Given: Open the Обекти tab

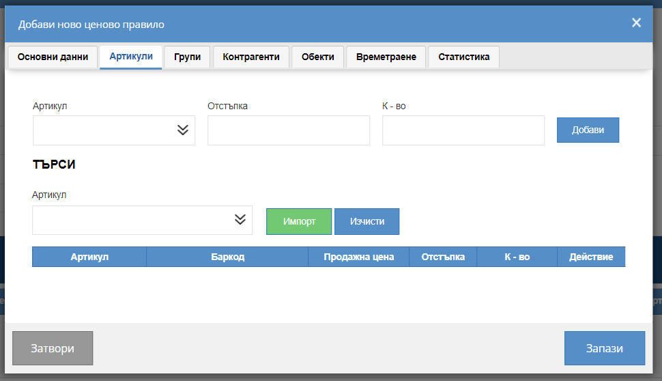Looking at the screenshot, I should coord(318,57).
